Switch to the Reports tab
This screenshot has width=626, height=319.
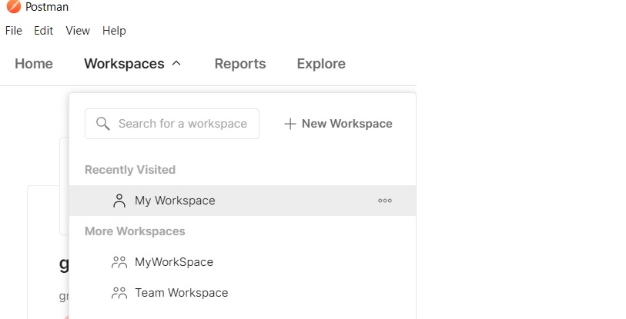pyautogui.click(x=240, y=64)
